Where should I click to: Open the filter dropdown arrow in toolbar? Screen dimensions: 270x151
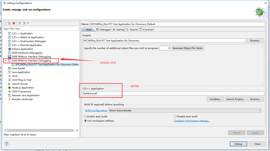click(x=28, y=23)
